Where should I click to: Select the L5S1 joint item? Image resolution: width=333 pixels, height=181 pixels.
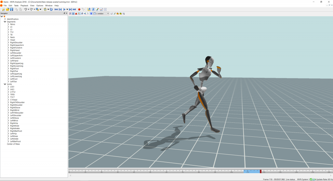(12, 87)
